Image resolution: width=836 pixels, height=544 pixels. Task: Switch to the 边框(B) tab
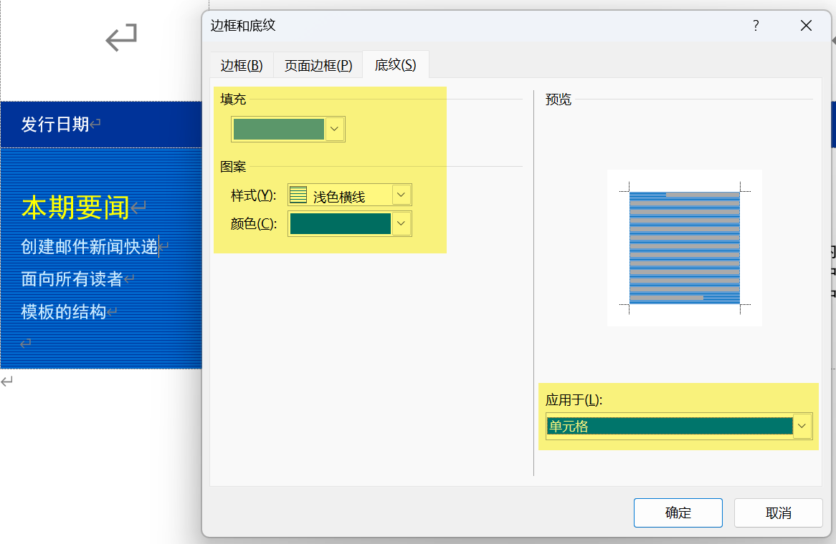[242, 65]
